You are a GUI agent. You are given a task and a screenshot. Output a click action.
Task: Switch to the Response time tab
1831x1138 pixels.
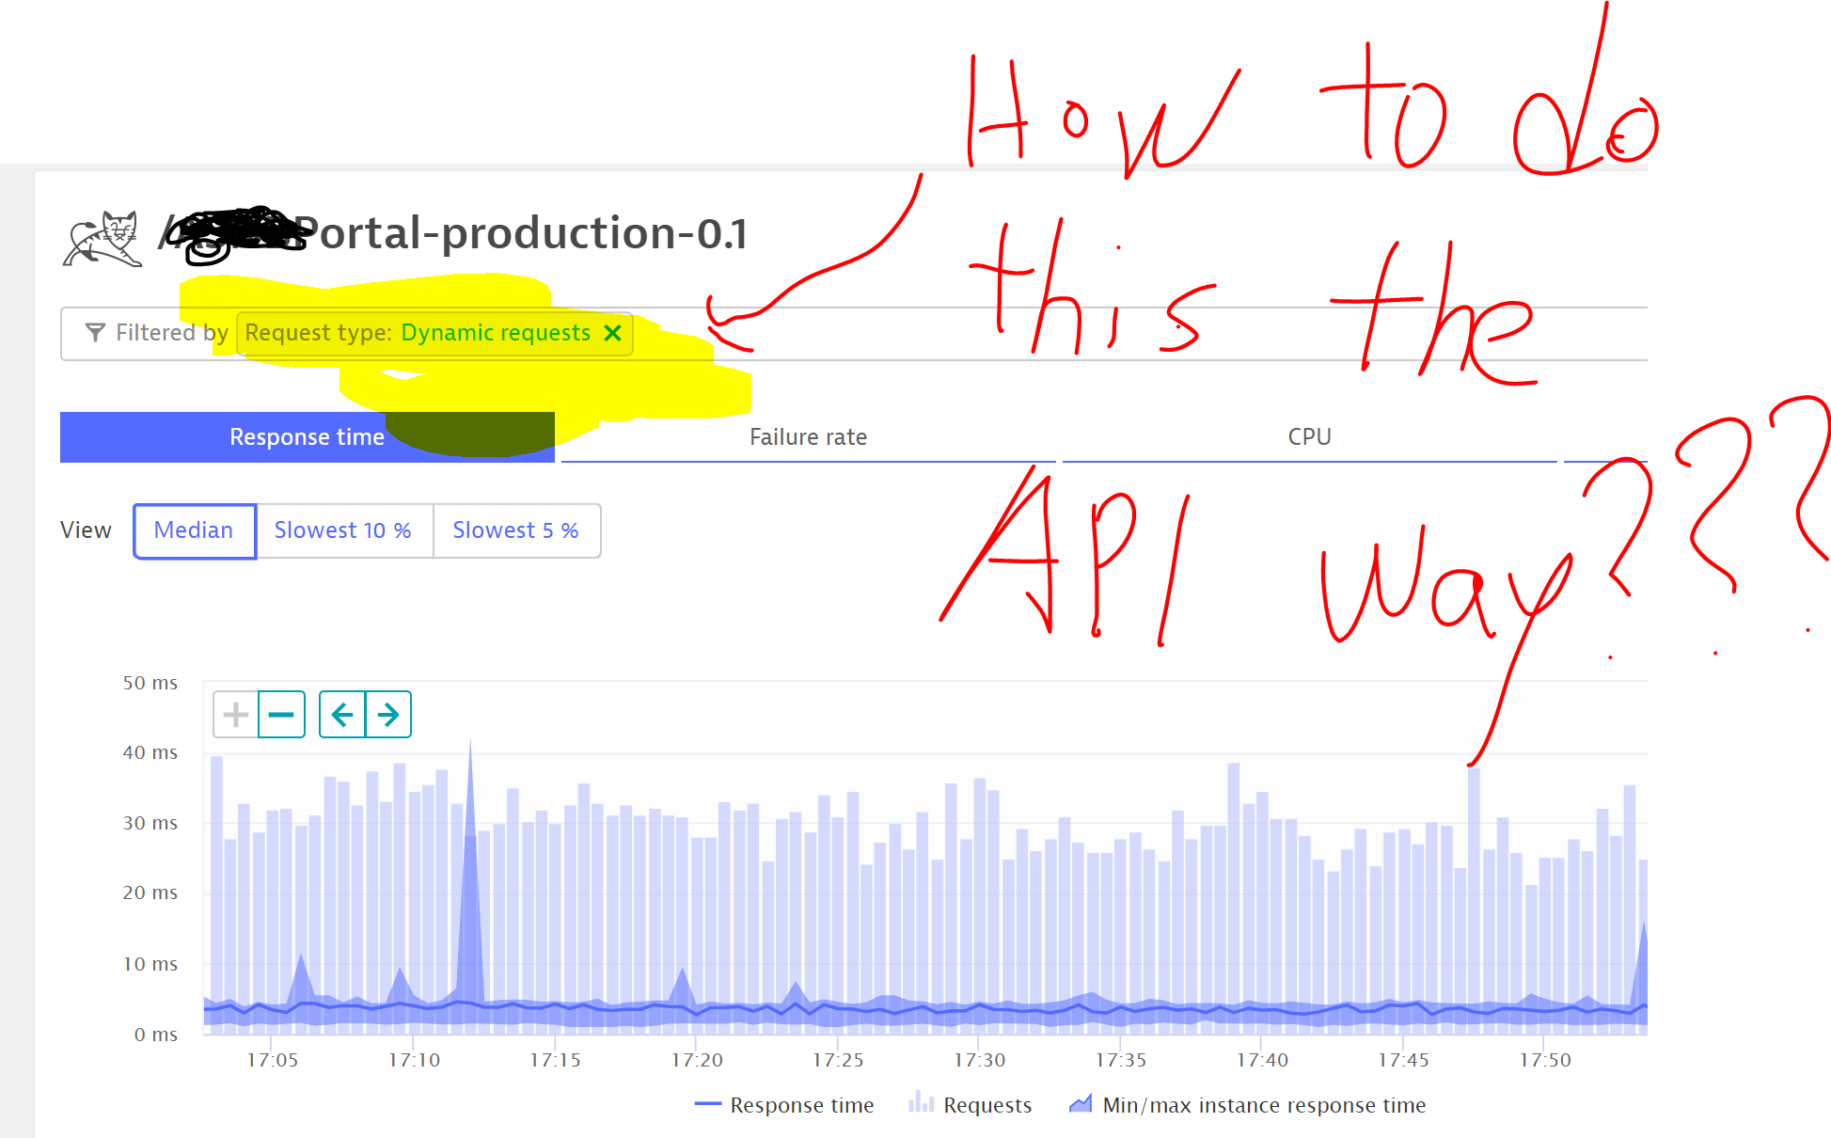pos(307,437)
